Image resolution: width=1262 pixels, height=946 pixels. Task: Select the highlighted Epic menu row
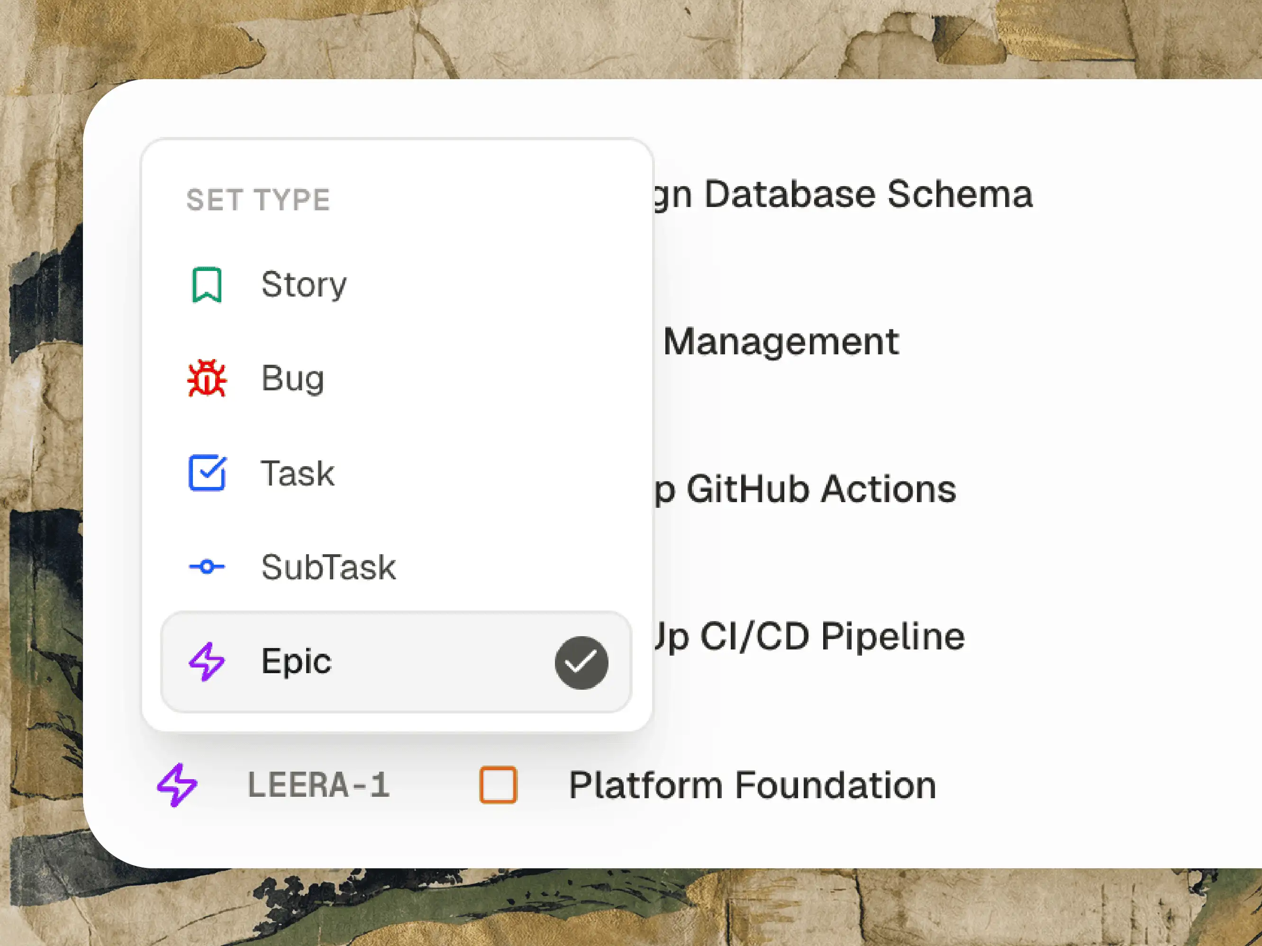[396, 662]
